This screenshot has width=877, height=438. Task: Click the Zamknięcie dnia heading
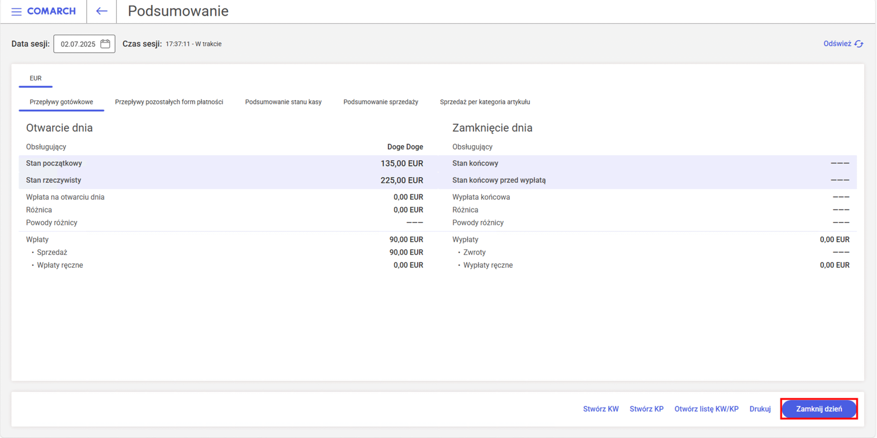coord(492,128)
